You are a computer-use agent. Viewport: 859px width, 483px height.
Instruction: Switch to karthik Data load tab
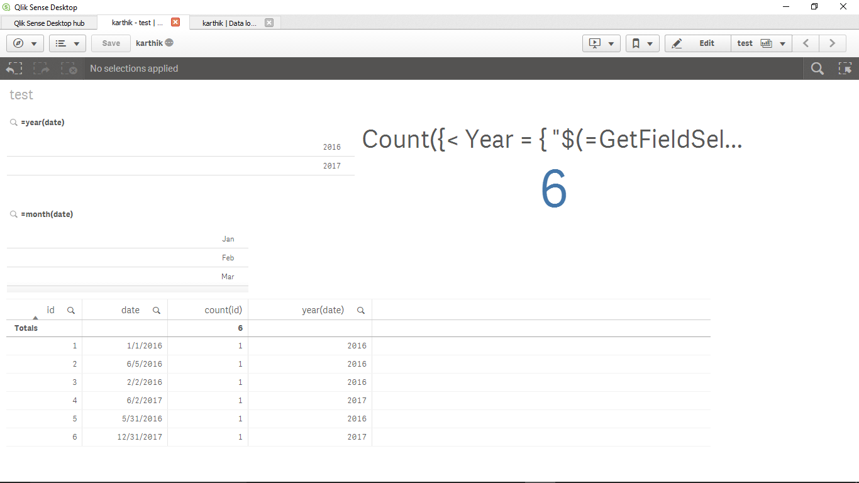coord(229,23)
